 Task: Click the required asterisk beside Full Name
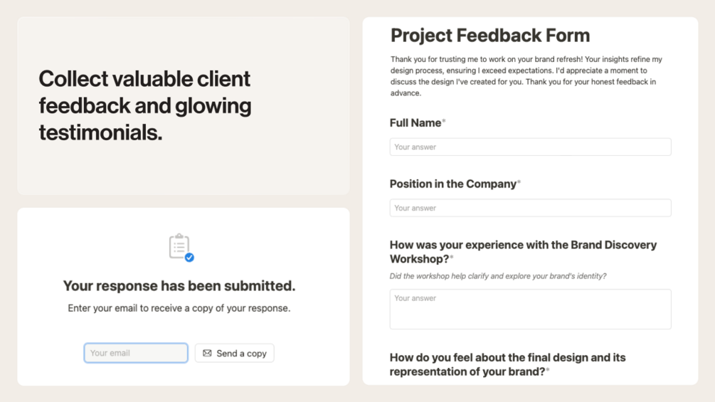[x=444, y=122]
